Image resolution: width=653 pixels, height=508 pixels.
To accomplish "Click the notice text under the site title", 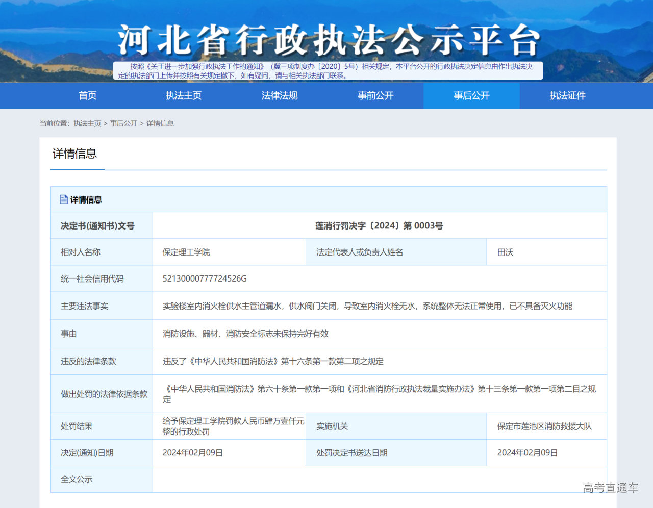I will pos(328,71).
